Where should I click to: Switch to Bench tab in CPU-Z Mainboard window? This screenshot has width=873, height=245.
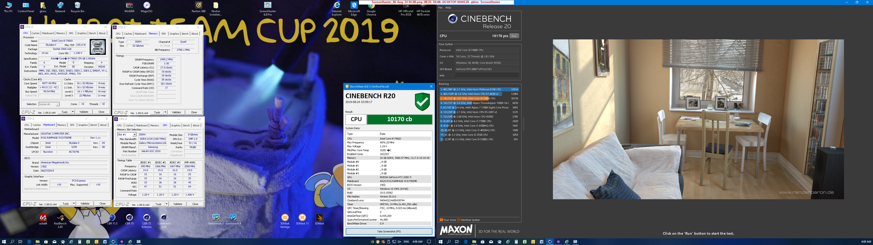[x=94, y=125]
